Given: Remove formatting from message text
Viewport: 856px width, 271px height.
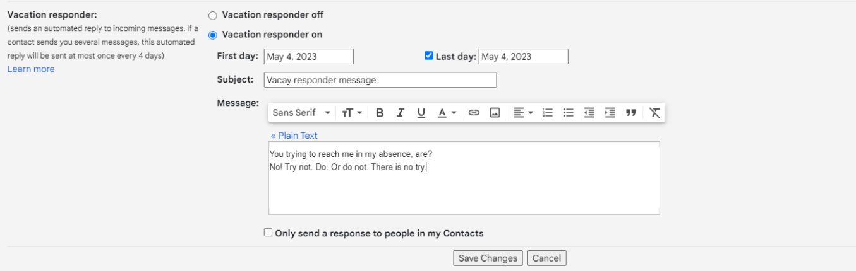Looking at the screenshot, I should (x=654, y=113).
